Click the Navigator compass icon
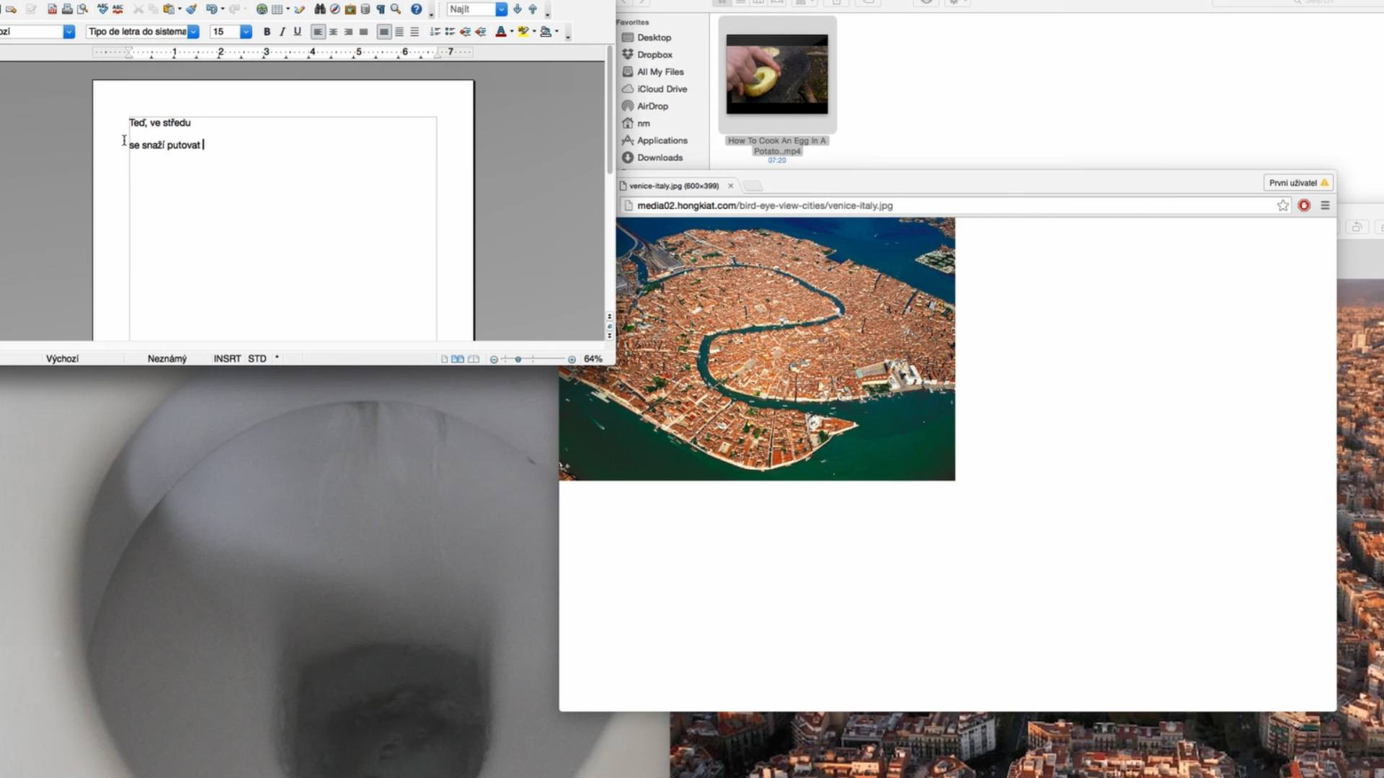The image size is (1384, 778). click(334, 9)
